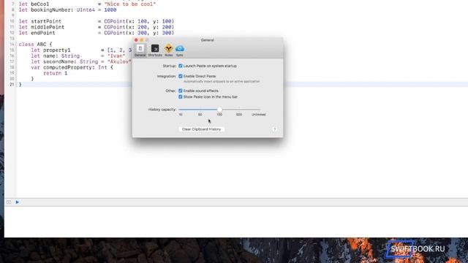This screenshot has height=263, width=468.
Task: Toggle Launch Paste on system startup
Action: tap(181, 66)
